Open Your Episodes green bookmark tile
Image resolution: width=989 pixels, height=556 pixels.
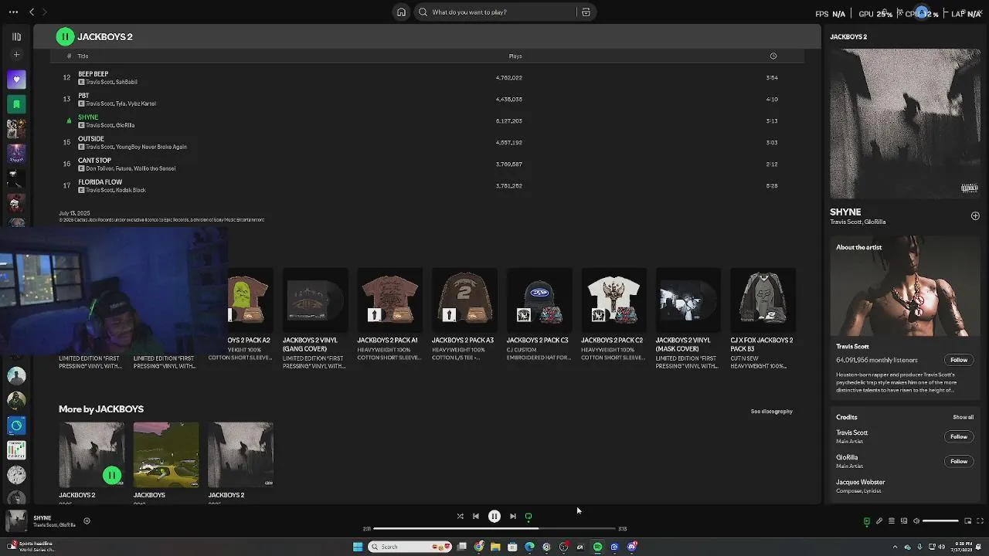[x=16, y=103]
